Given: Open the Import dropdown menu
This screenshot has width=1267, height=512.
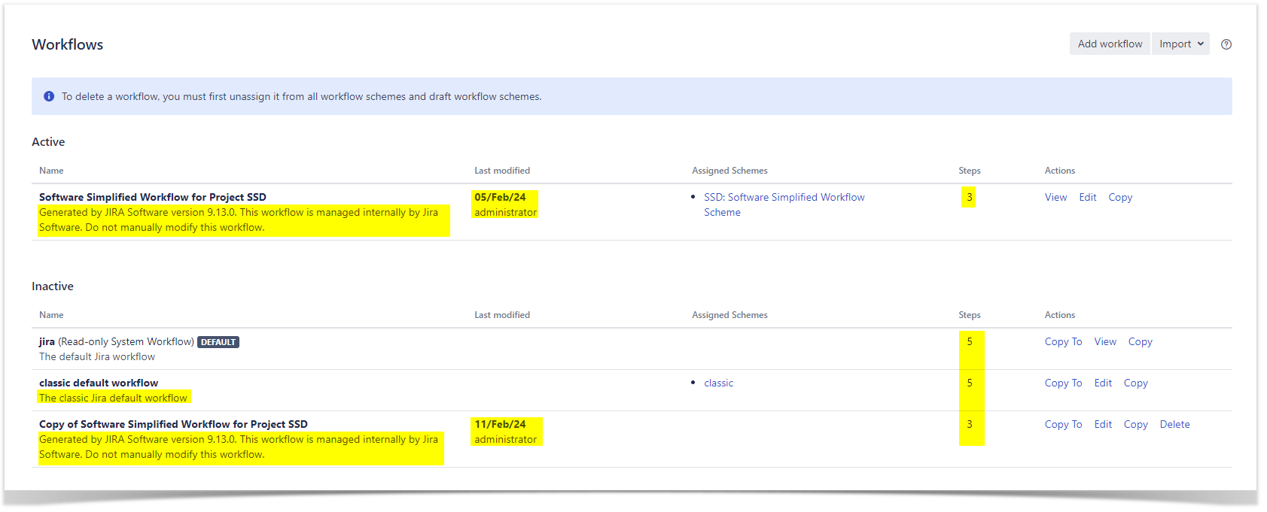Looking at the screenshot, I should [x=1180, y=44].
